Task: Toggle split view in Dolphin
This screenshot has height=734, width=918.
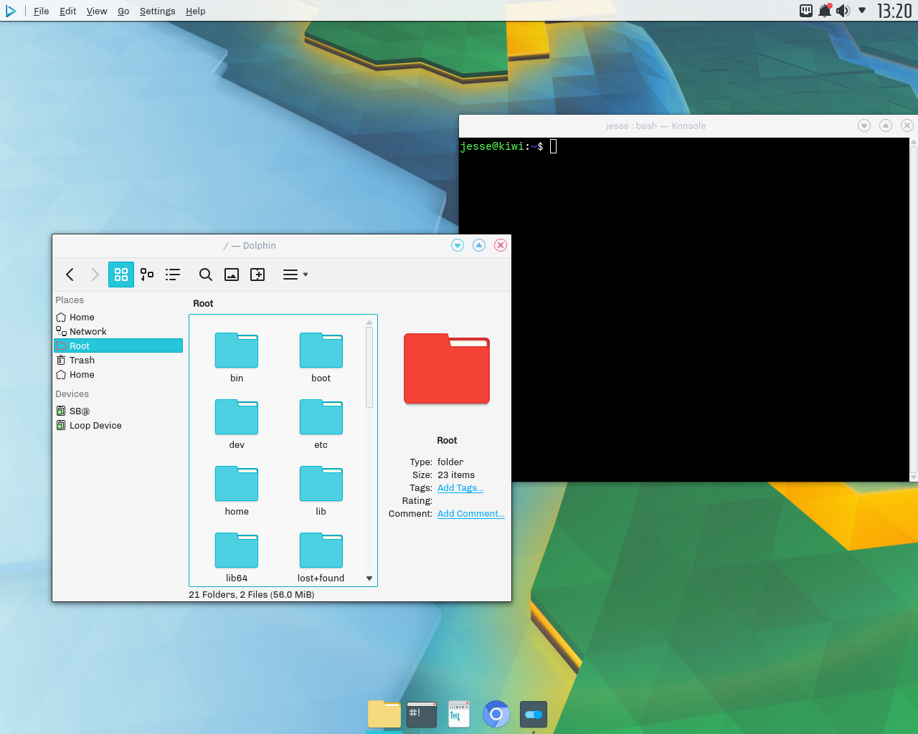Action: pos(257,275)
